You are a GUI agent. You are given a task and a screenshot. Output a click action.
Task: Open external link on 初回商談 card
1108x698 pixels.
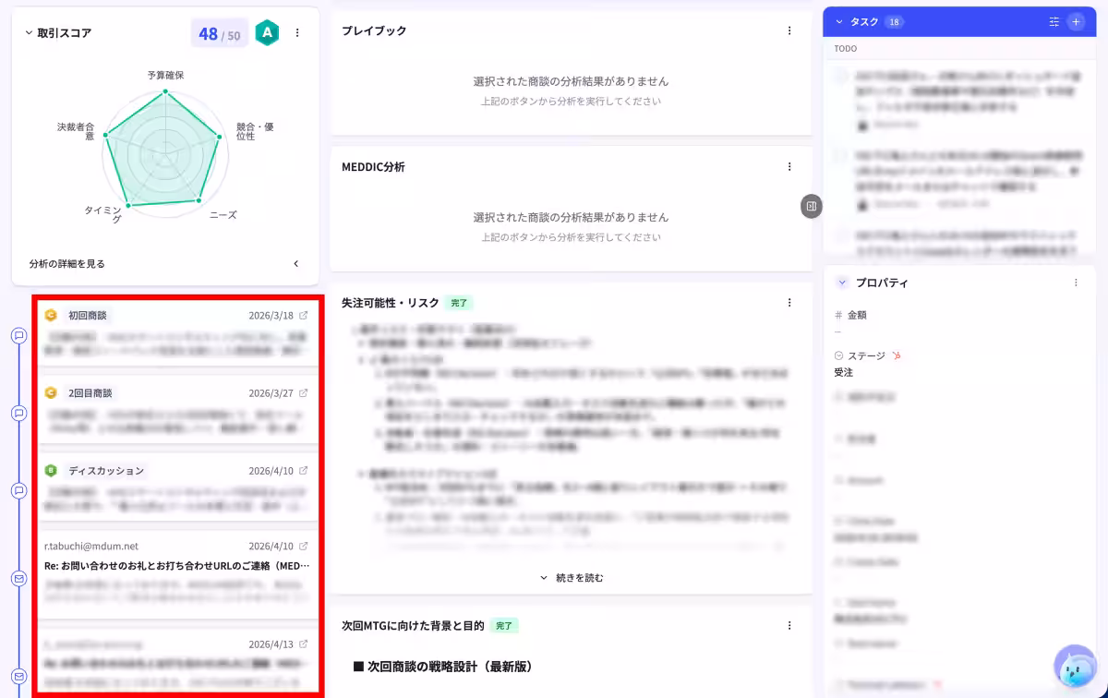(x=304, y=315)
